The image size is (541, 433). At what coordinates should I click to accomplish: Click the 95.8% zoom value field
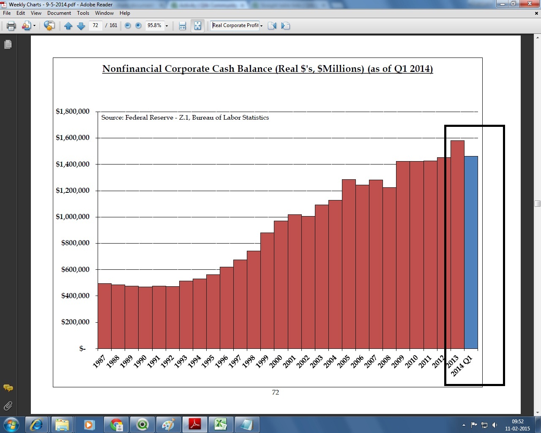click(x=154, y=25)
